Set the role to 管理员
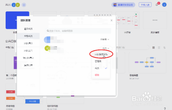This screenshot has width=172, height=110. (x=98, y=61)
